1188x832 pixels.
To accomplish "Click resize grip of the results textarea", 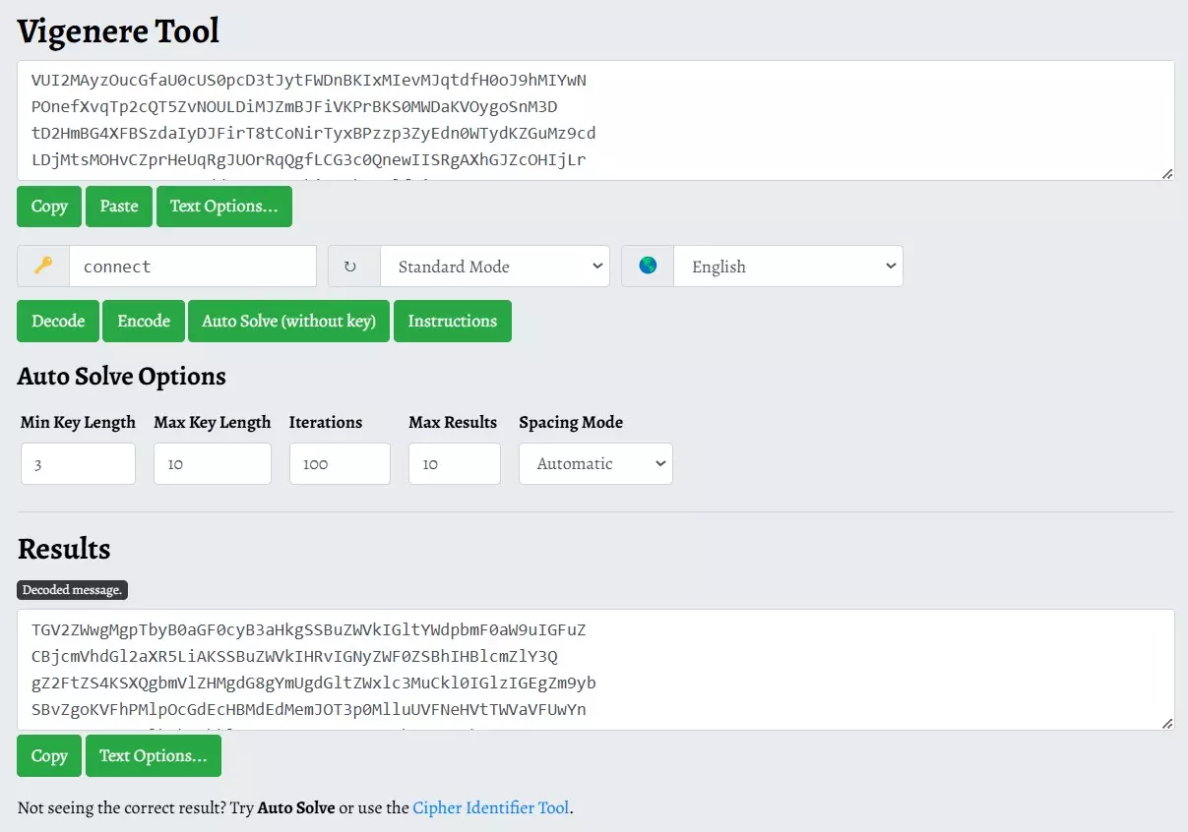I will (x=1166, y=723).
